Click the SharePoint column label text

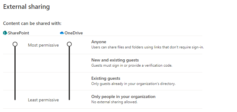[18, 33]
